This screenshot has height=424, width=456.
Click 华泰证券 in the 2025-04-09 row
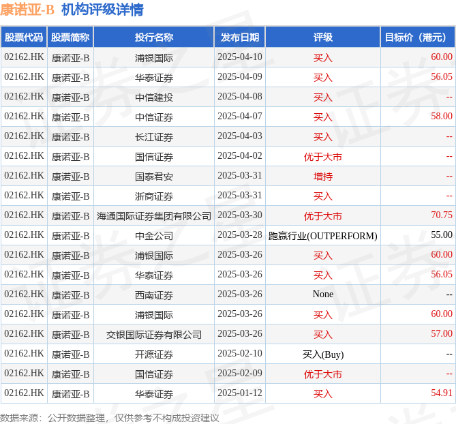(x=154, y=78)
